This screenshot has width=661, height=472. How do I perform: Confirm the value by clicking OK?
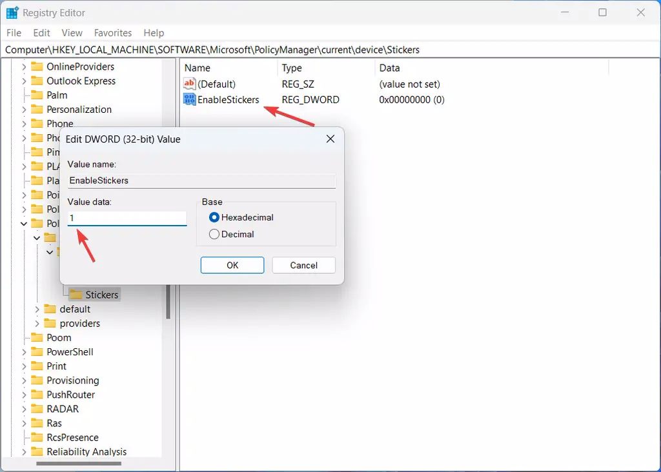232,265
